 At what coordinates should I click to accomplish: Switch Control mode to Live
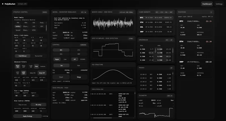65,59
